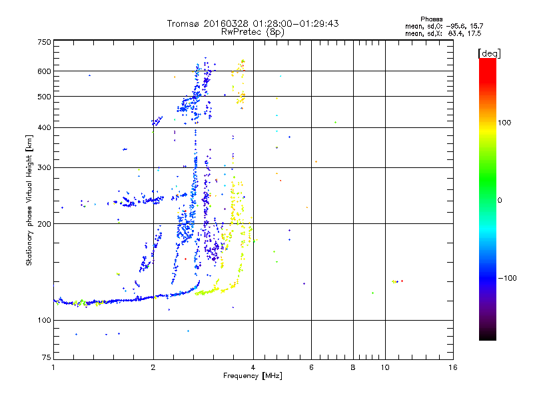Click the y-axis tick label '600'
Image resolution: width=533 pixels, height=400 pixels.
44,71
